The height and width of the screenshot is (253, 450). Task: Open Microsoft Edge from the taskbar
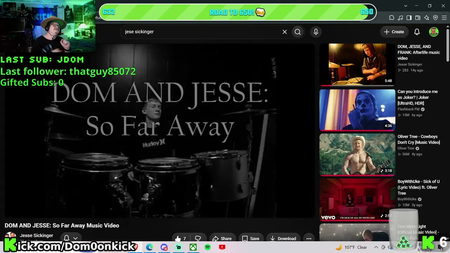pos(149,247)
